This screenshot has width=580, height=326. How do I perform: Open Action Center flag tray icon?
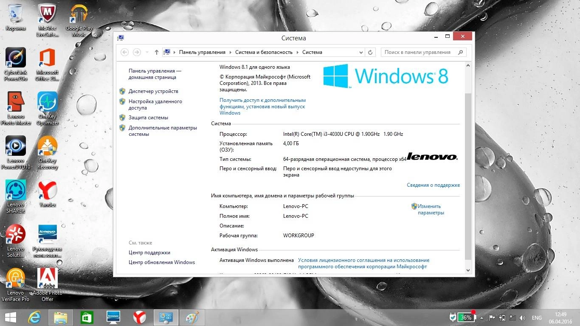tap(492, 318)
